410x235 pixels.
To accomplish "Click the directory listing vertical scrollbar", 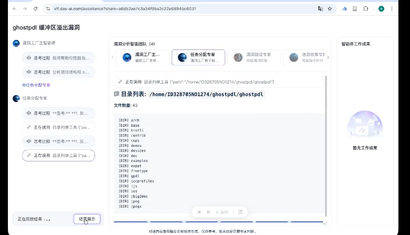I will pyautogui.click(x=326, y=146).
